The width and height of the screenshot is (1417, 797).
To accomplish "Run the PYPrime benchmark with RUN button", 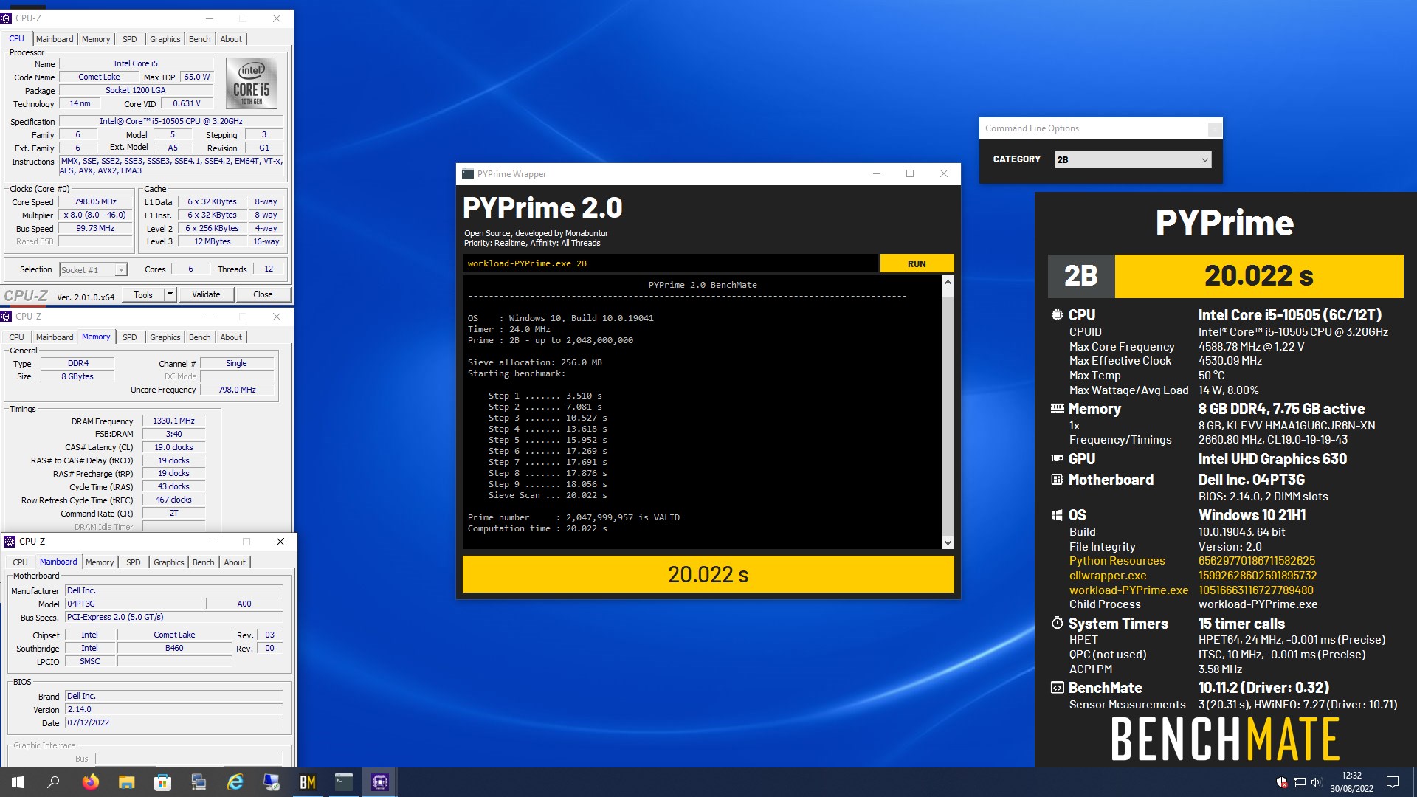I will (x=917, y=263).
